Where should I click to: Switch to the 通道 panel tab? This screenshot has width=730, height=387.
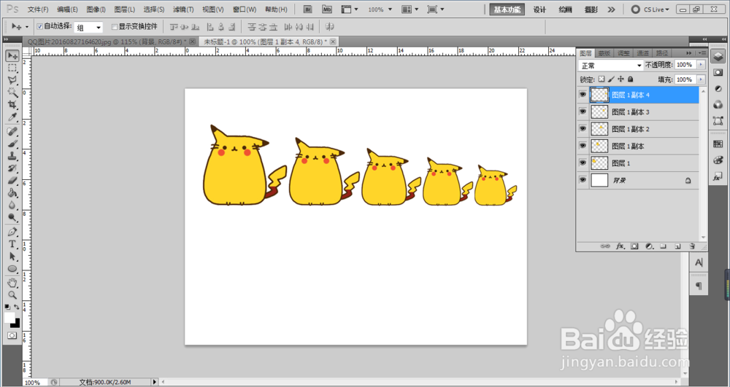coord(642,53)
